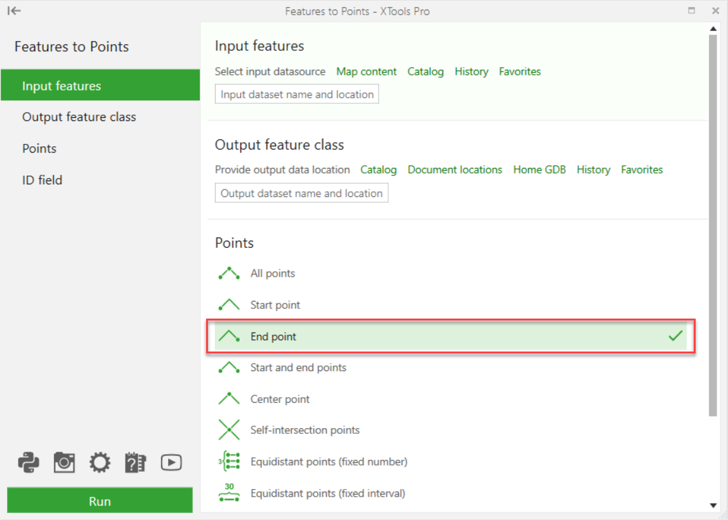The height and width of the screenshot is (520, 728).
Task: Click the scrollbar down arrow
Action: [713, 505]
